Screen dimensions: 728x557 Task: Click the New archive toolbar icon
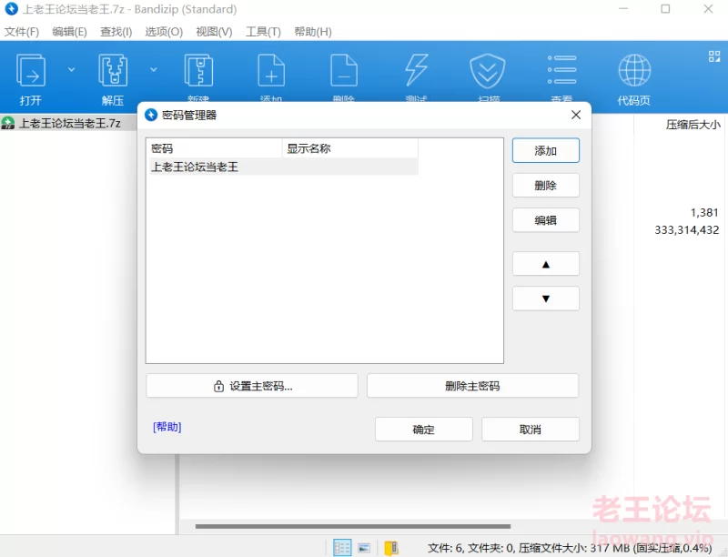[198, 70]
